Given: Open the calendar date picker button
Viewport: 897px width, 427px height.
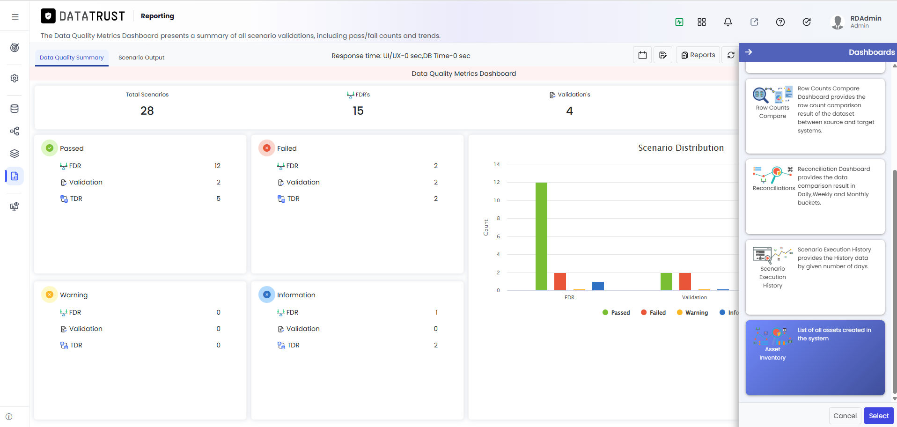Looking at the screenshot, I should coord(642,55).
